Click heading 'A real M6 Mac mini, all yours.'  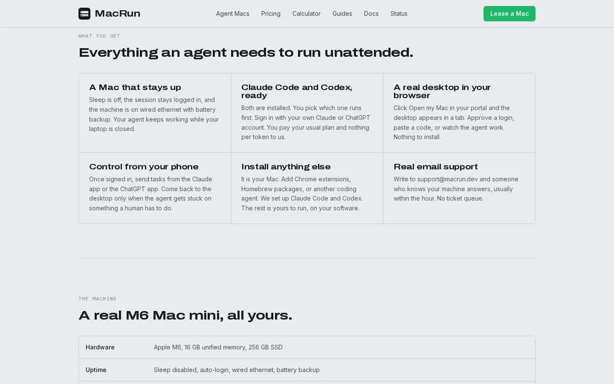[185, 315]
